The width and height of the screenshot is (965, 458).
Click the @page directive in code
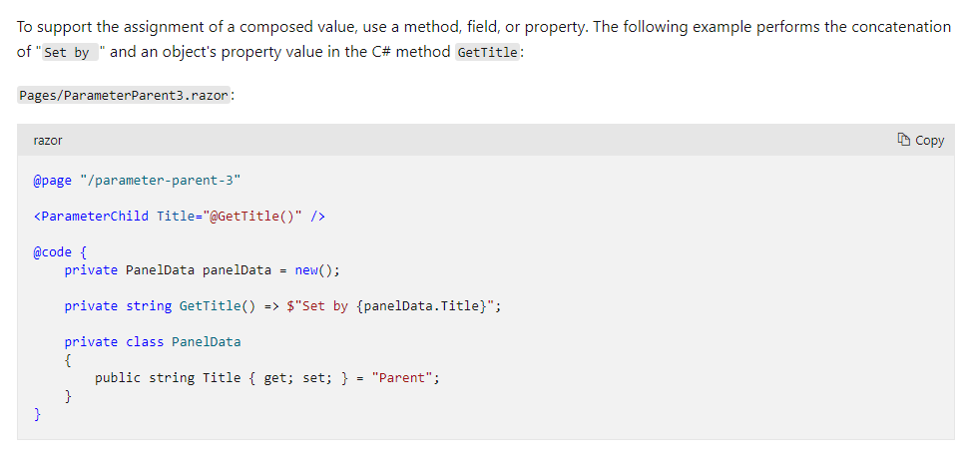tap(52, 181)
